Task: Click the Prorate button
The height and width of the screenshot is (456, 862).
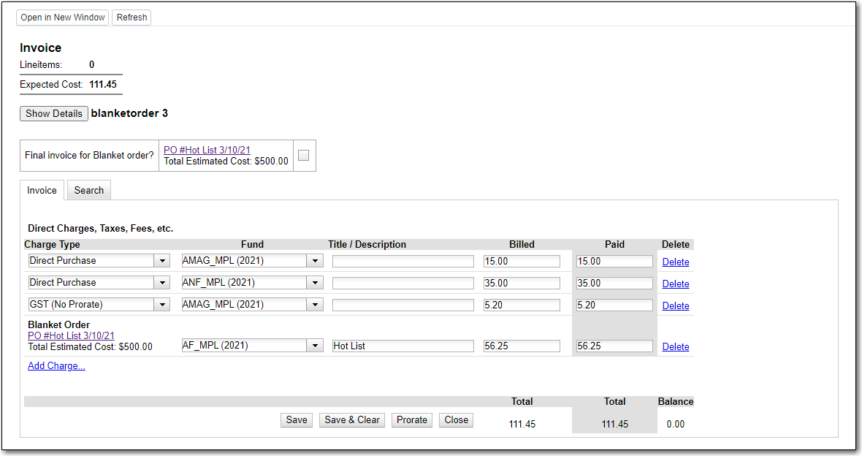Action: pos(412,419)
